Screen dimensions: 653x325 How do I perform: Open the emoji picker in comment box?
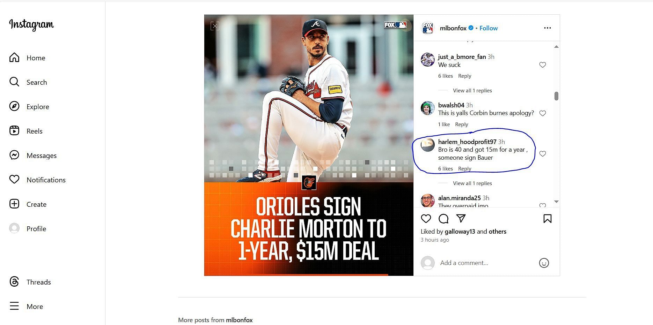(544, 263)
